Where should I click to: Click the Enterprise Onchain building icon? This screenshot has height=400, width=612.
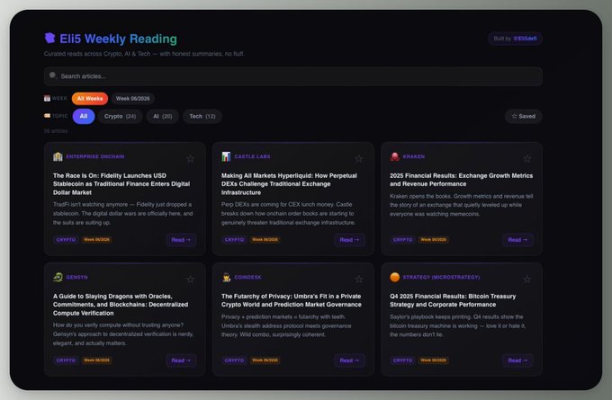pos(58,156)
